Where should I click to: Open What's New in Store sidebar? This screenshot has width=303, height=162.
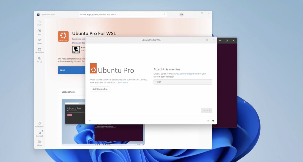[40, 125]
